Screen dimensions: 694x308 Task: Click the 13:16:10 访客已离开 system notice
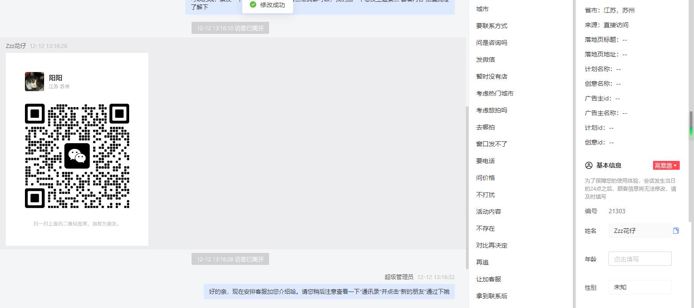[x=230, y=28]
